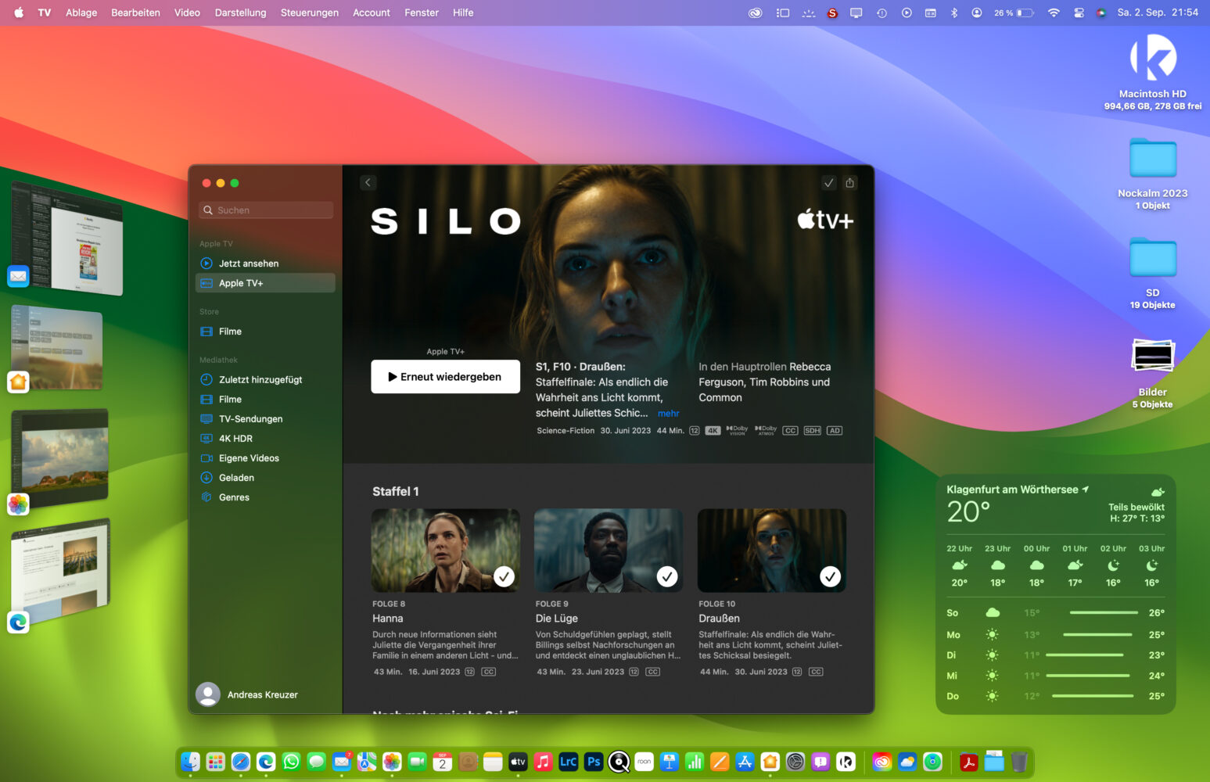Open the Apple menu

pos(19,13)
